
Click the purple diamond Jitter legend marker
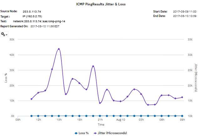pos(95,133)
